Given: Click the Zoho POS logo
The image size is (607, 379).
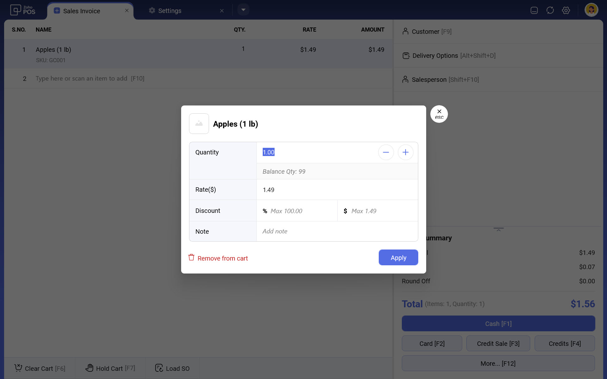Looking at the screenshot, I should point(22,10).
